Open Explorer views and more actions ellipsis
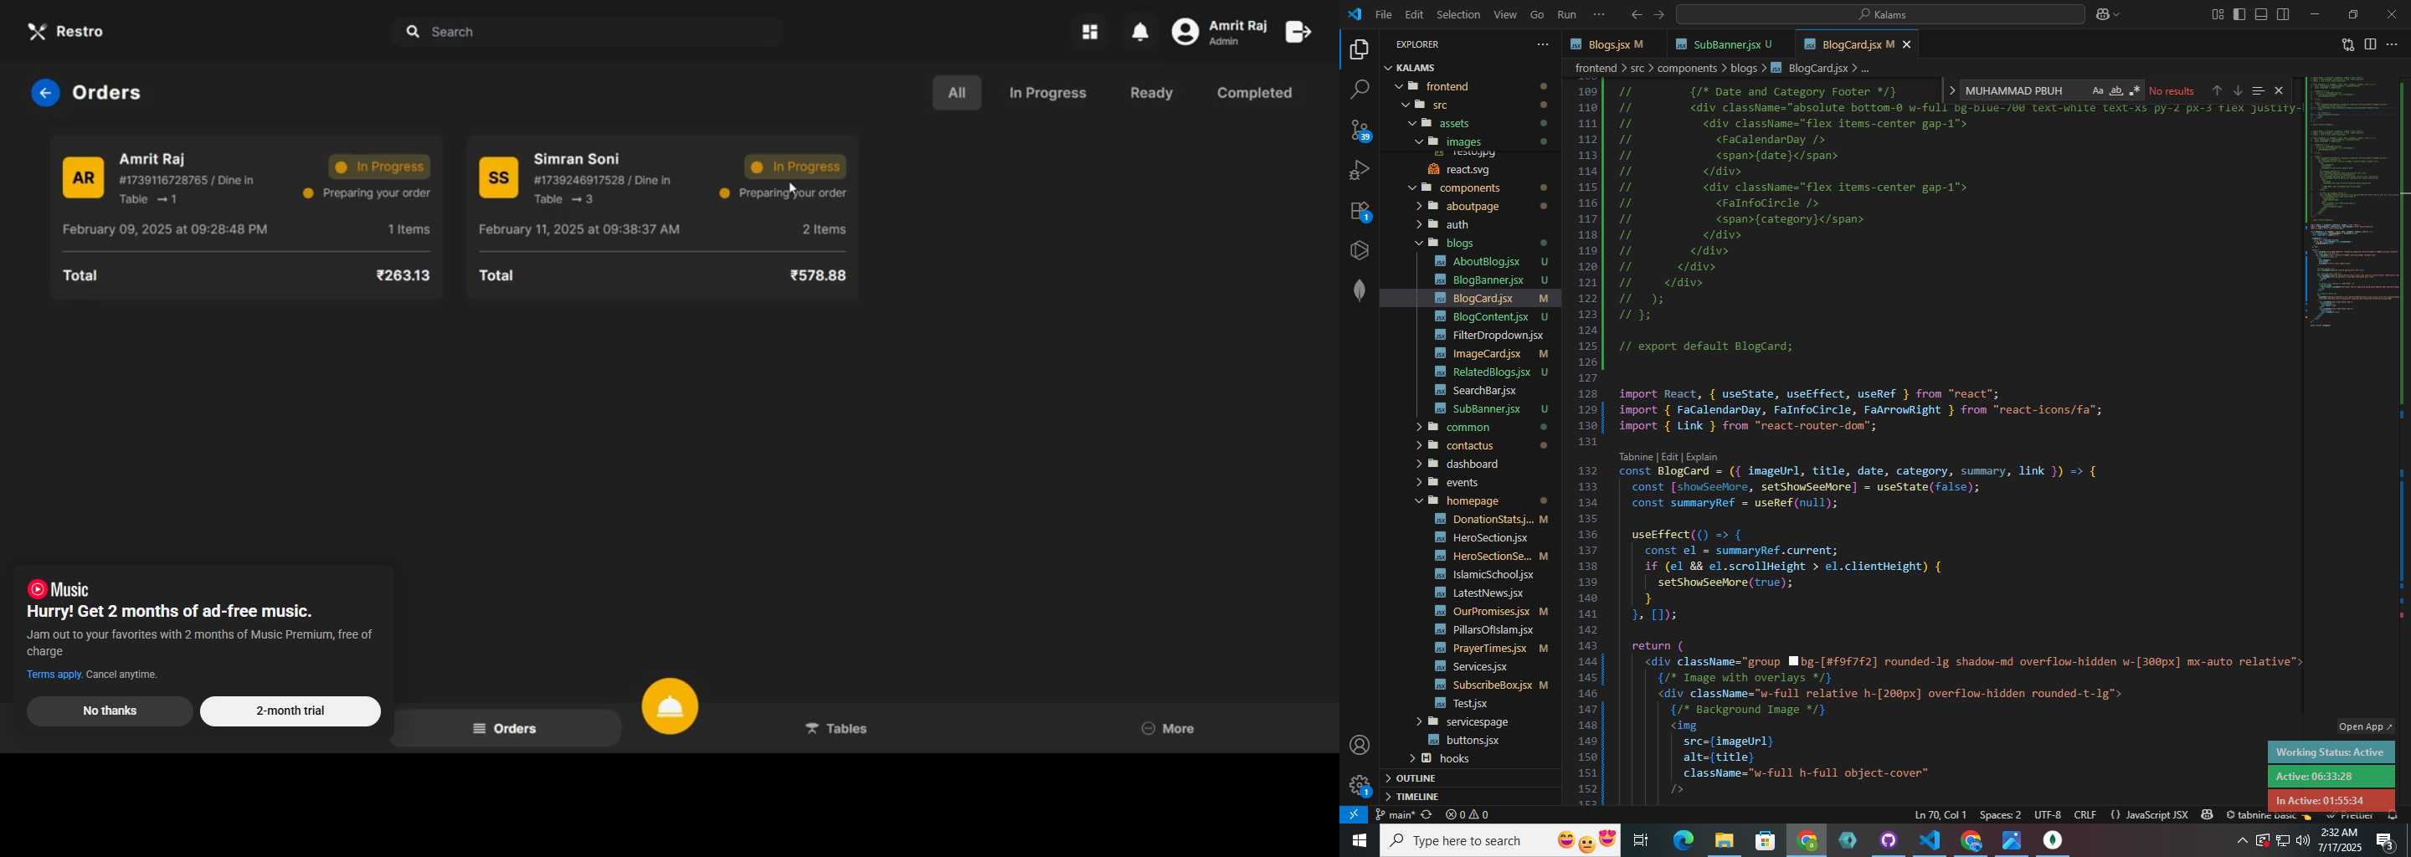Image resolution: width=2411 pixels, height=857 pixels. 1542,45
